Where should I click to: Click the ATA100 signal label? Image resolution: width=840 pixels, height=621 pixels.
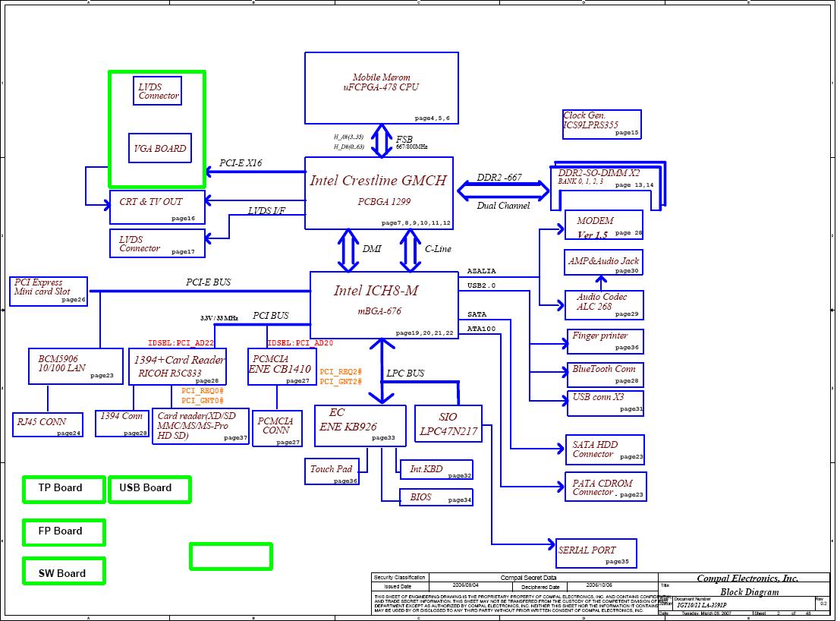(482, 329)
